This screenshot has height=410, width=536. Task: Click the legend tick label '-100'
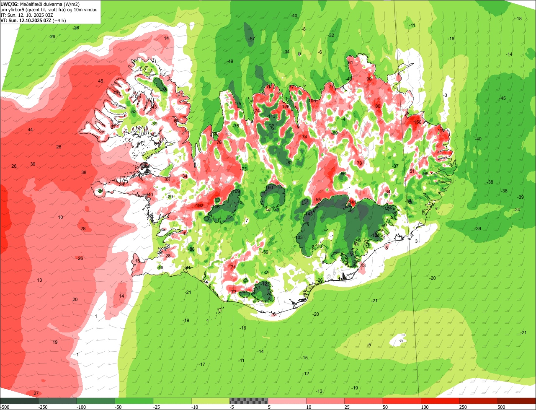[x=81, y=407]
